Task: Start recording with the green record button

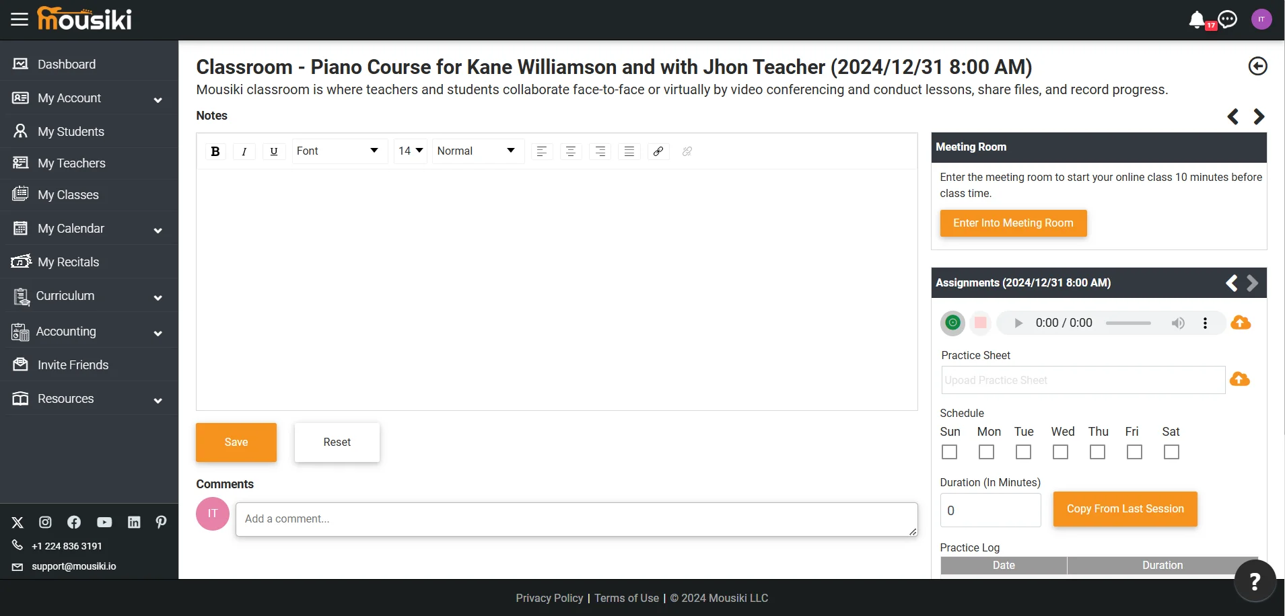Action: pyautogui.click(x=952, y=323)
